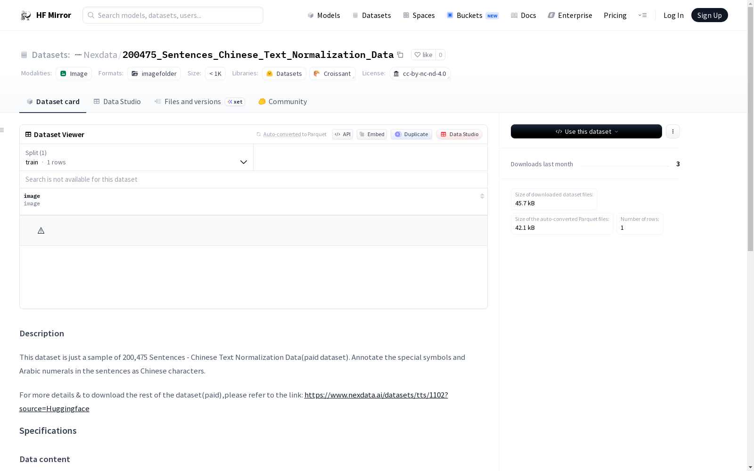Open Spaces in the navigation bar
The image size is (754, 471).
pyautogui.click(x=418, y=15)
